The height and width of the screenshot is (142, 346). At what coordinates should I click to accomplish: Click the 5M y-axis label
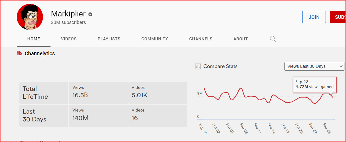click(x=200, y=94)
